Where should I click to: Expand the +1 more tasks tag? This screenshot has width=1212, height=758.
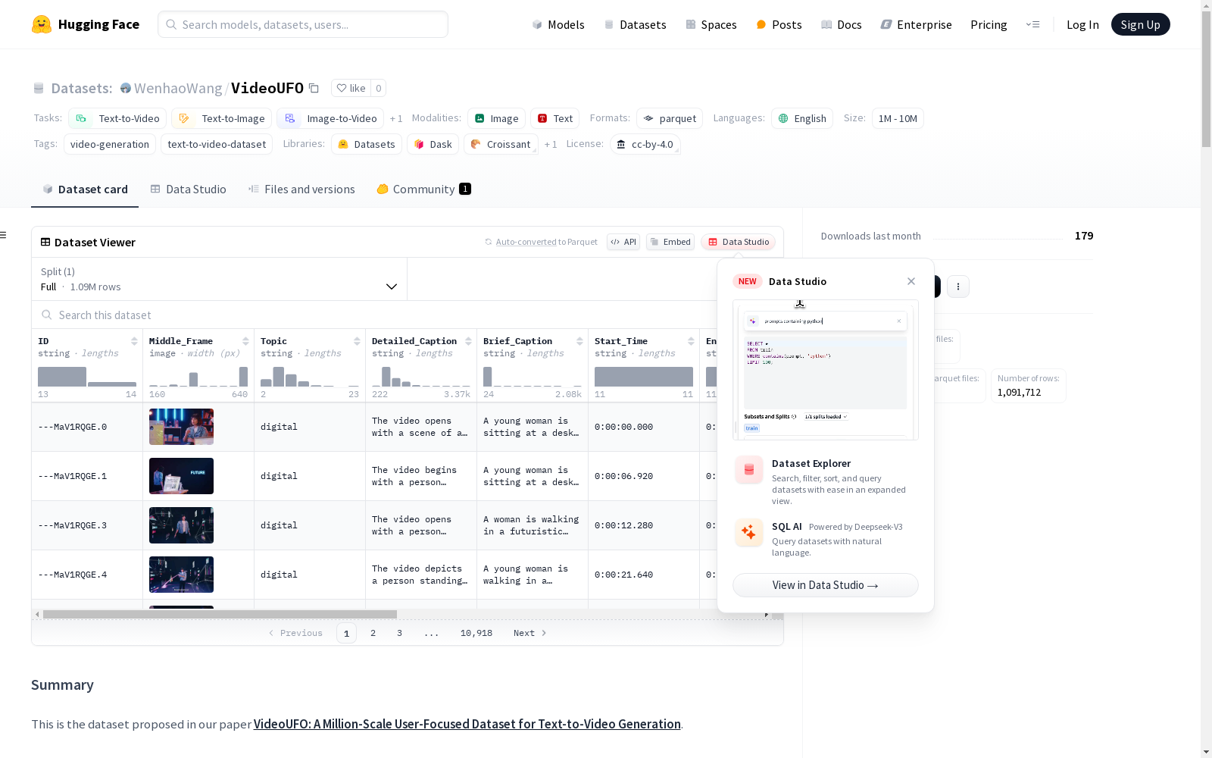396,118
